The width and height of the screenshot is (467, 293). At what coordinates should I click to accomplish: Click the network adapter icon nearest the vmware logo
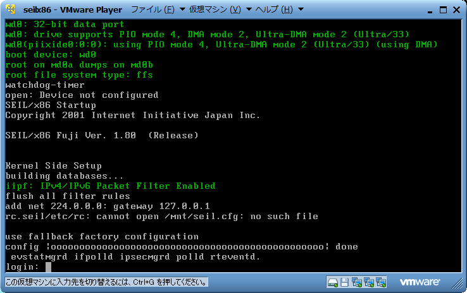point(381,282)
